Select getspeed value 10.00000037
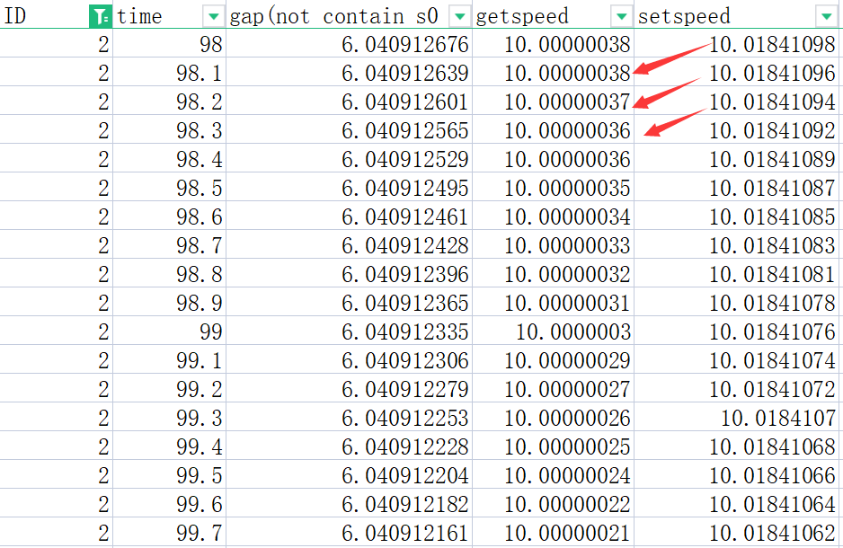 (554, 101)
